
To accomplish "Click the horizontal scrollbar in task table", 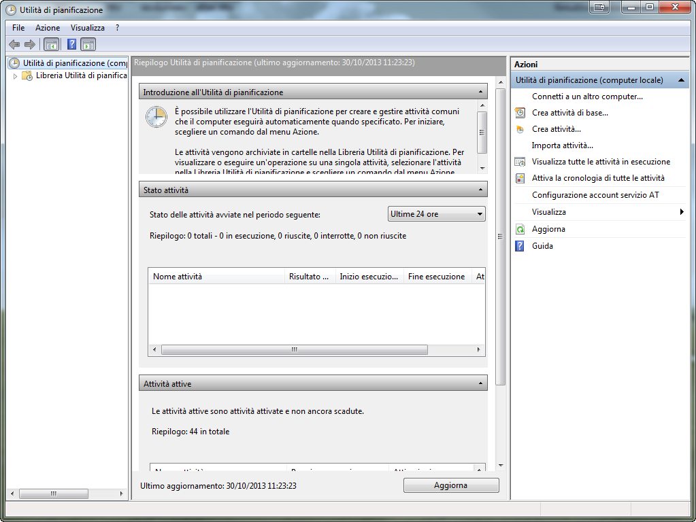I will click(x=294, y=350).
